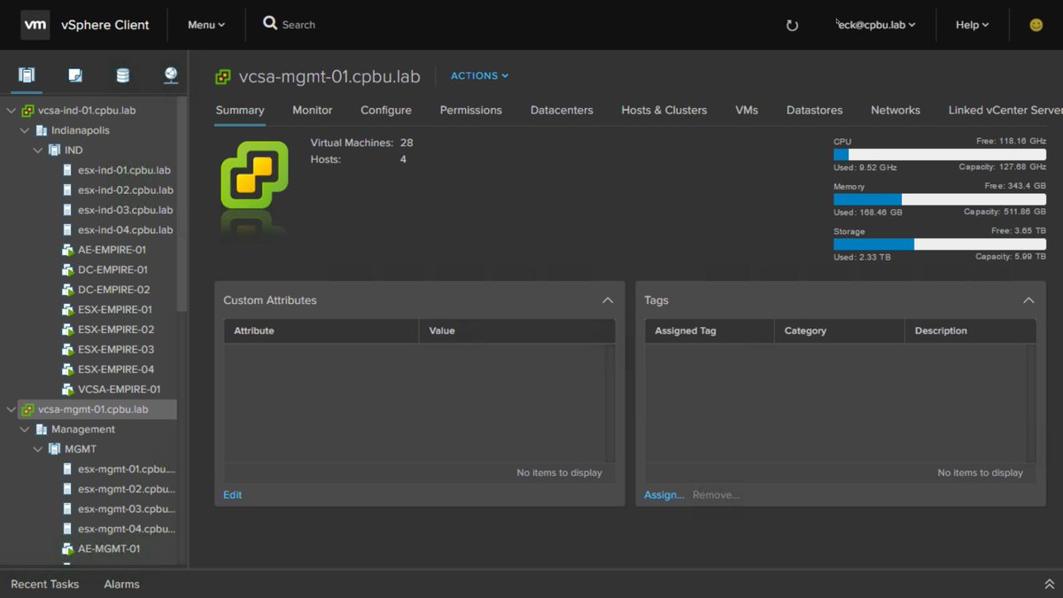The image size is (1063, 598).
Task: Switch to the Monitor tab
Action: 313,110
